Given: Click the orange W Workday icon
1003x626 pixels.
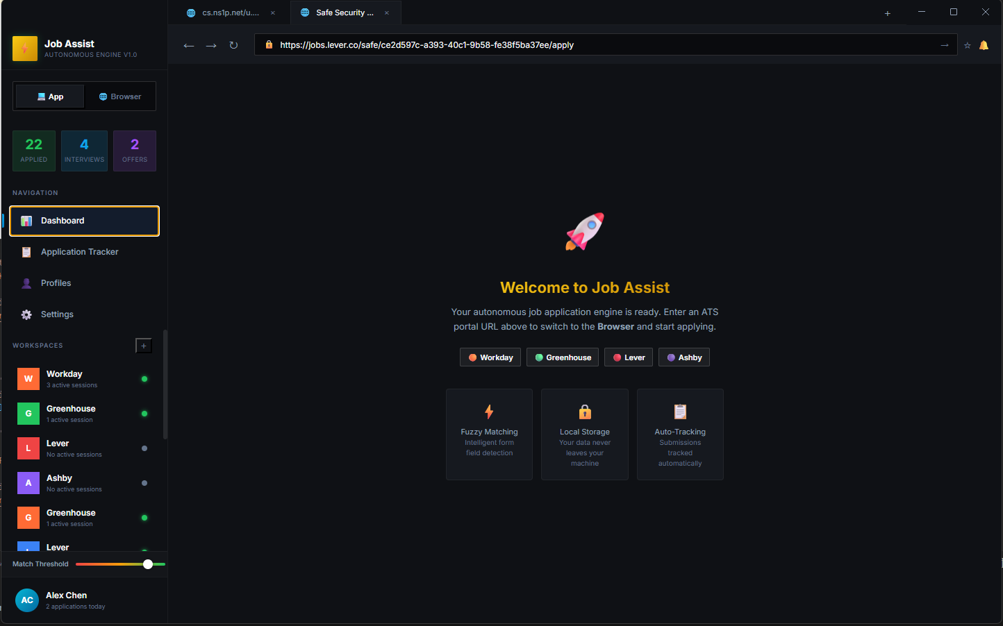Looking at the screenshot, I should click(28, 379).
